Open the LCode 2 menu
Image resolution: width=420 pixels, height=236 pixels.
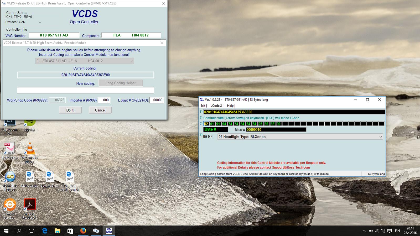[216, 106]
